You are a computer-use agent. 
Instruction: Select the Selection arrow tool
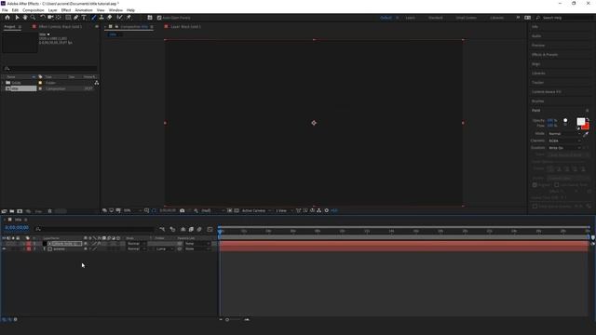click(17, 18)
